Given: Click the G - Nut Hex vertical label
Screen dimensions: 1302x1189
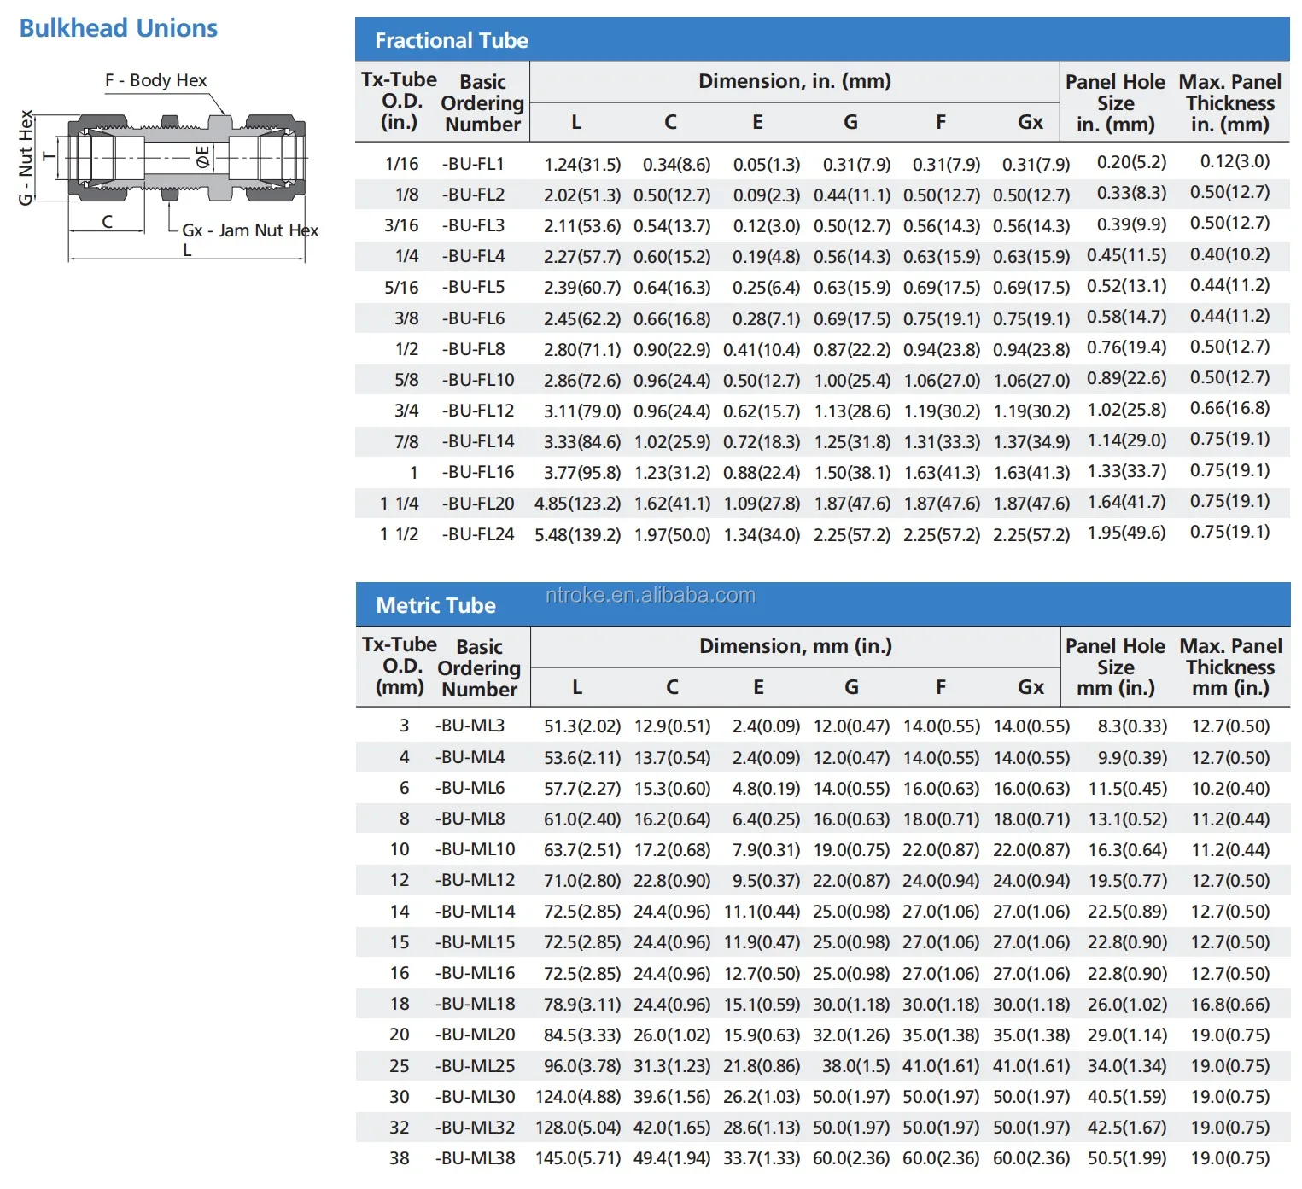Looking at the screenshot, I should [26, 157].
